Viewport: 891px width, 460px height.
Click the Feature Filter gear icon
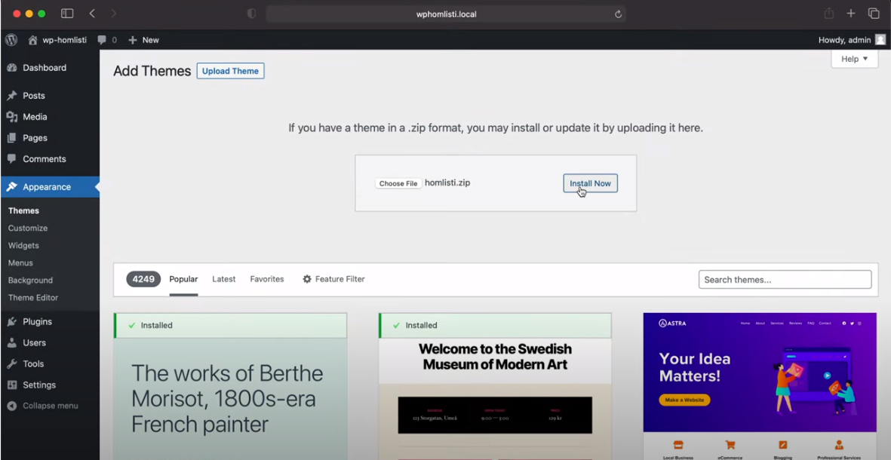pyautogui.click(x=307, y=279)
